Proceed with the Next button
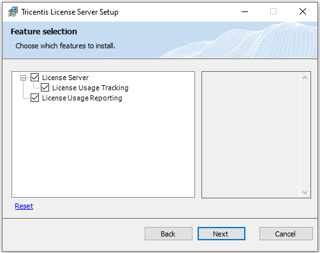The height and width of the screenshot is (253, 320). [221, 234]
